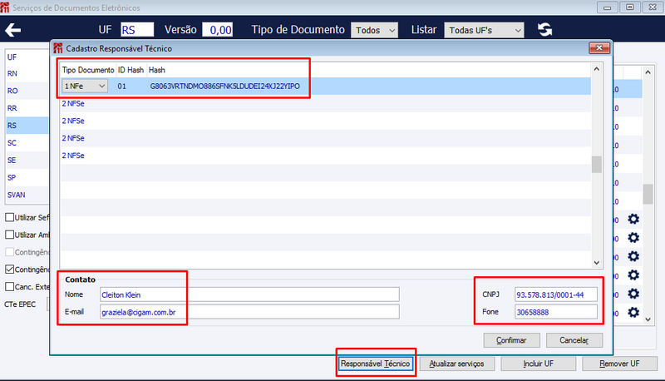This screenshot has width=665, height=381.
Task: Select RO in the UF list
Action: 27,91
